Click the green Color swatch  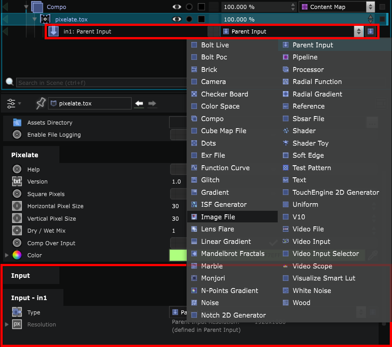tap(178, 255)
